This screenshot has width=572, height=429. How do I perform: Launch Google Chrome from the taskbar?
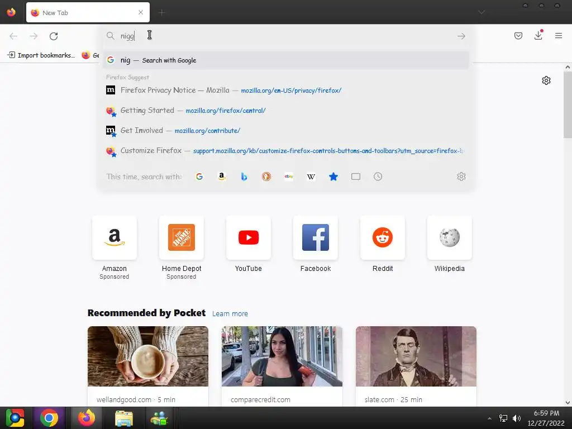click(49, 418)
